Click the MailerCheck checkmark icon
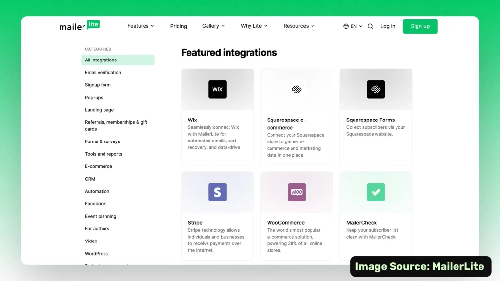 tap(375, 192)
